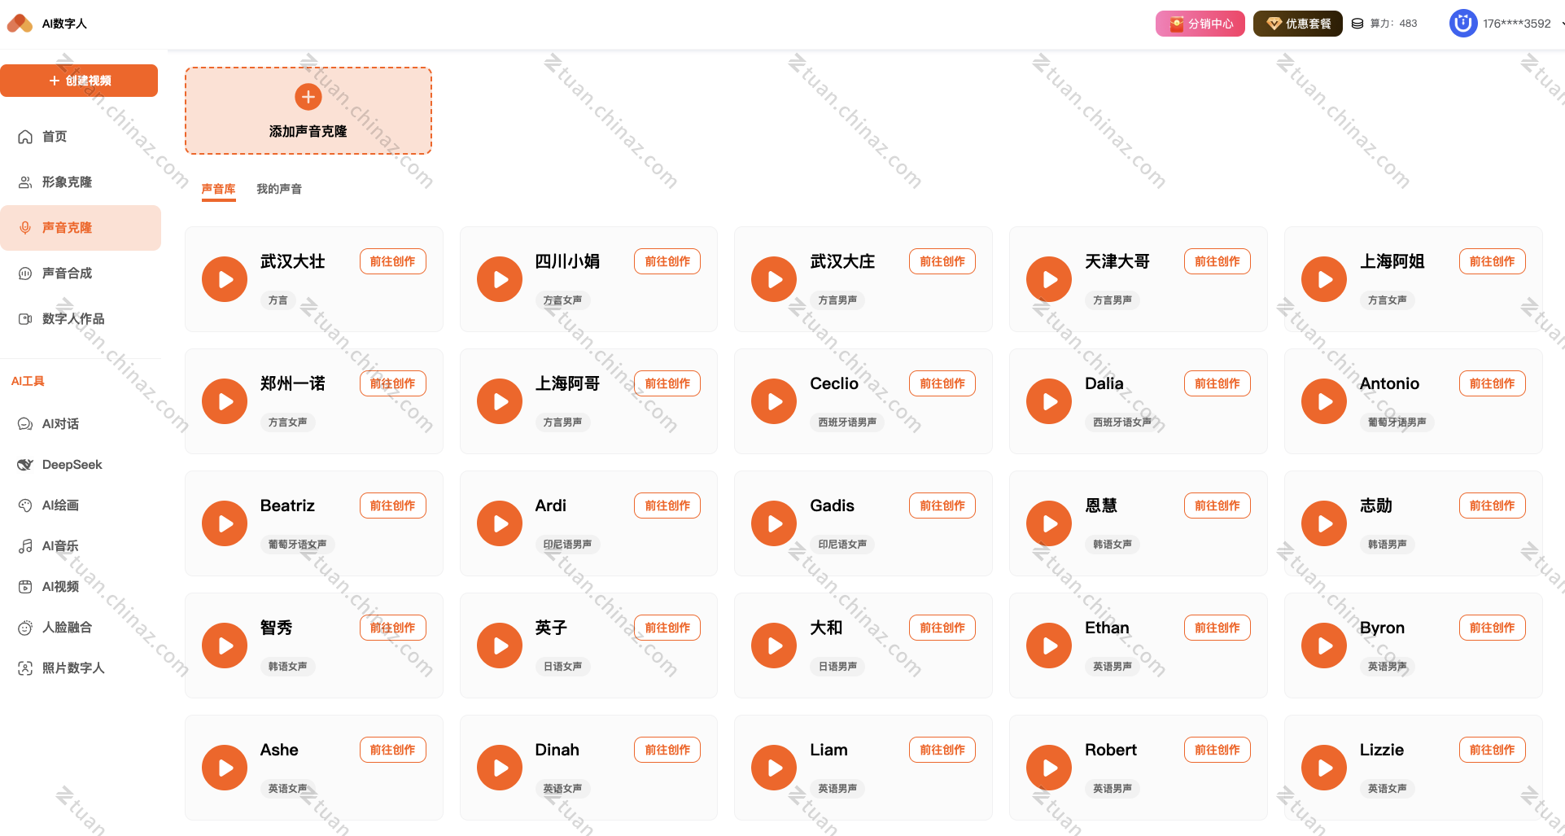Open 数字人作品 in the sidebar
Image resolution: width=1565 pixels, height=836 pixels.
coord(81,319)
